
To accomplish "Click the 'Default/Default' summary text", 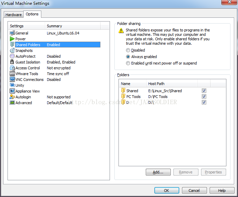I will pyautogui.click(x=59, y=103).
